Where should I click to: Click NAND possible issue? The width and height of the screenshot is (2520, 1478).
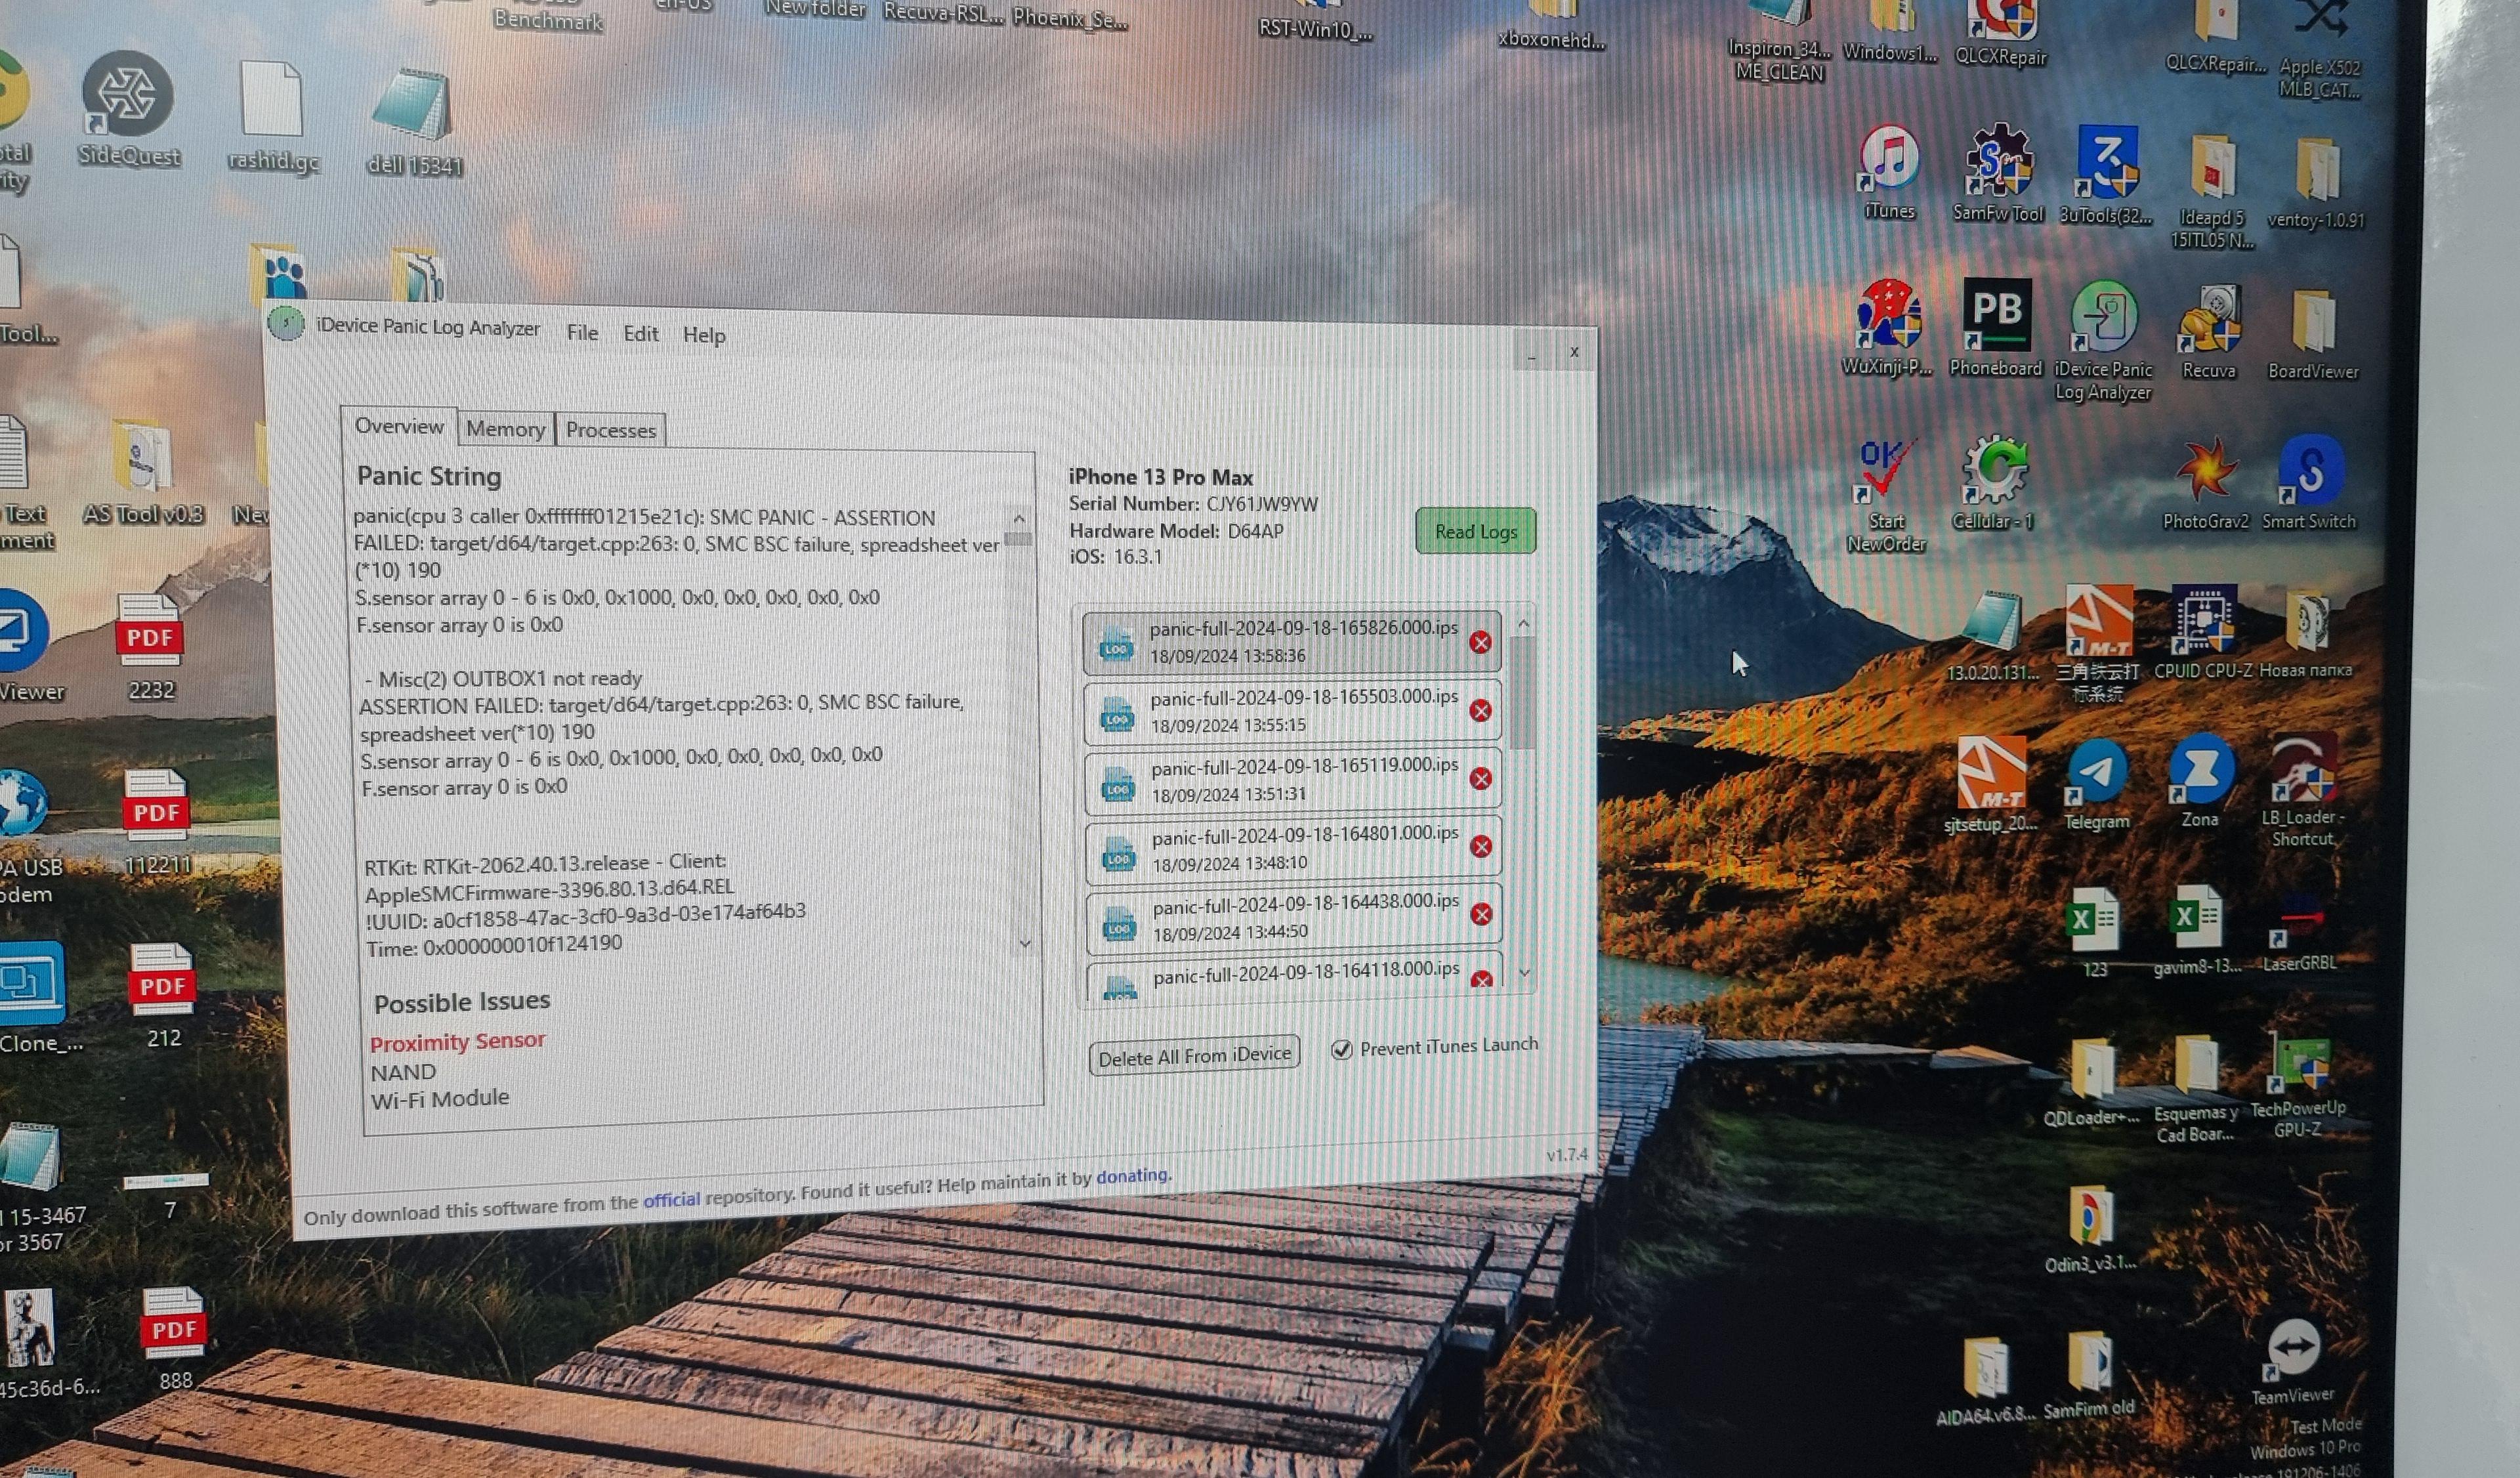403,1072
